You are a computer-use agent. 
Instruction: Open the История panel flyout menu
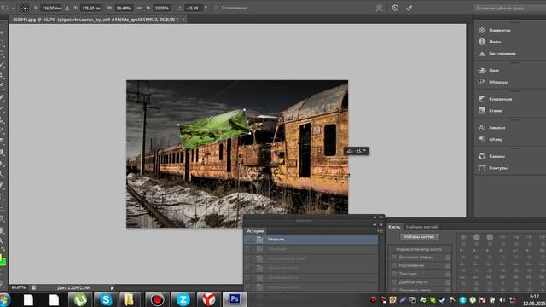tap(380, 231)
